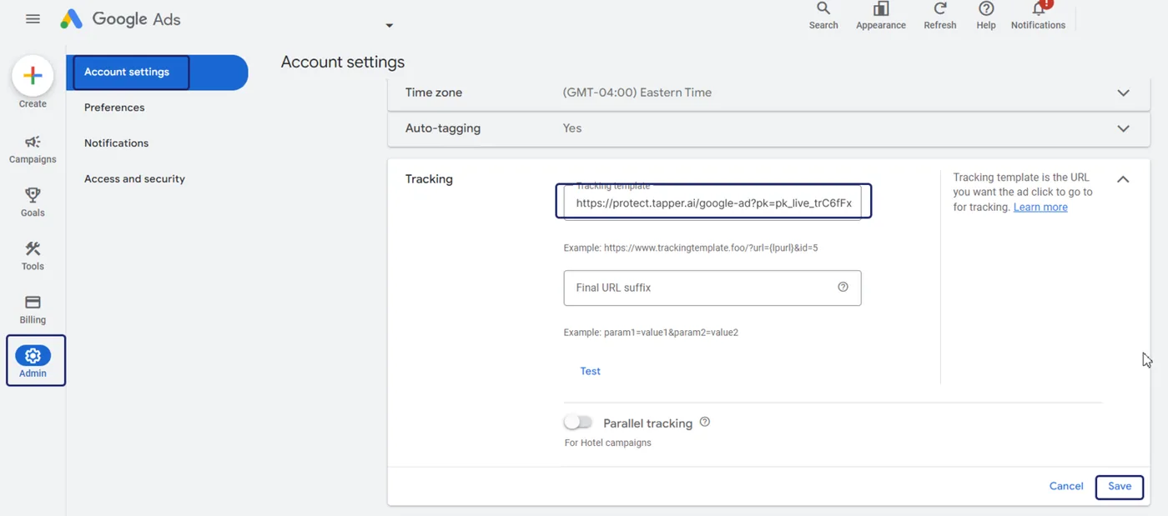Click the 'Example: param1=value1&param2=value2' text
Image resolution: width=1168 pixels, height=516 pixels.
coord(651,333)
